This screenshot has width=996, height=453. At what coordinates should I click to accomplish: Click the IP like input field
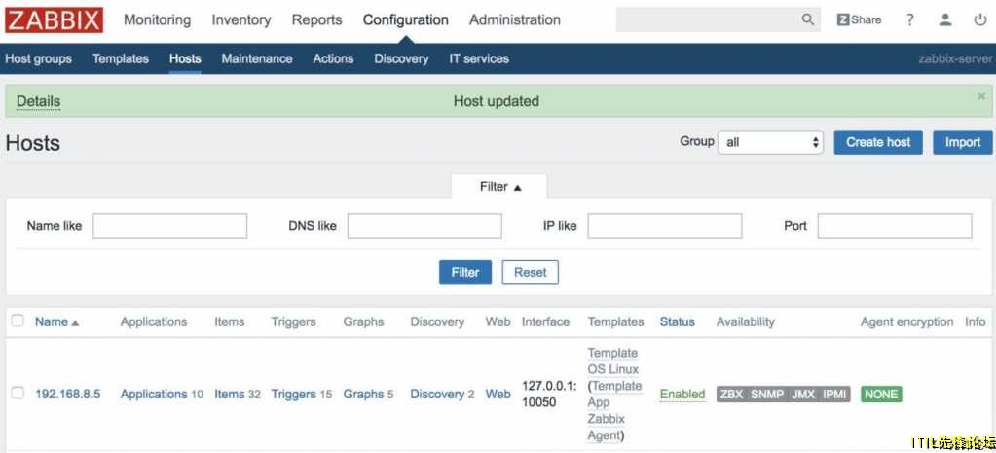pos(664,226)
